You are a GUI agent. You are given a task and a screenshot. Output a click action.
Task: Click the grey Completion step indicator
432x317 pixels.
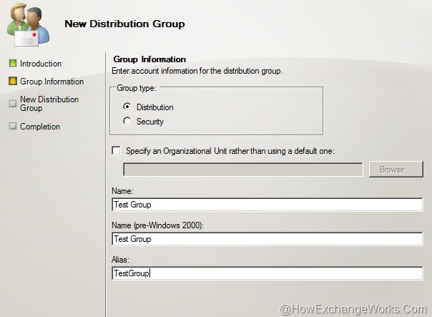13,126
